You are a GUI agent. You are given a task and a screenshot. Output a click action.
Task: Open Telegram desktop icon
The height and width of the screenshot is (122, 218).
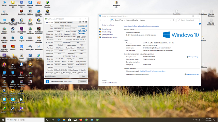coord(21,39)
